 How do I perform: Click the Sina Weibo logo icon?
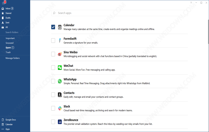pos(60,54)
